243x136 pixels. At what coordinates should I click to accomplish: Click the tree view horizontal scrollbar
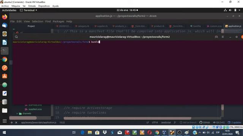[x=23, y=118]
